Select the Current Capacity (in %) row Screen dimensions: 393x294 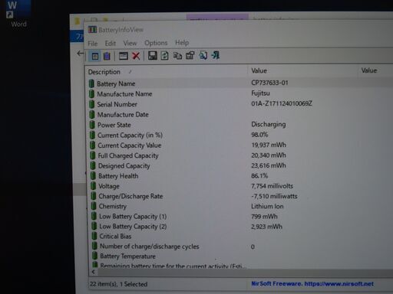point(239,135)
